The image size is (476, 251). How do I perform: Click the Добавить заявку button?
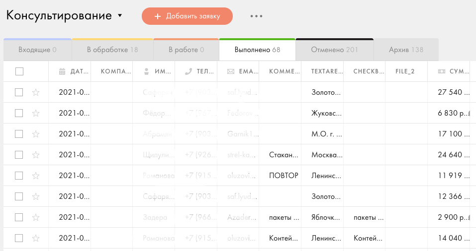click(x=188, y=16)
